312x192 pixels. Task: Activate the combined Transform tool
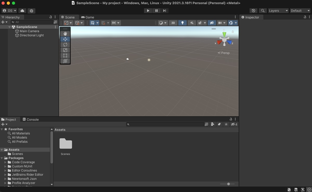point(65,61)
